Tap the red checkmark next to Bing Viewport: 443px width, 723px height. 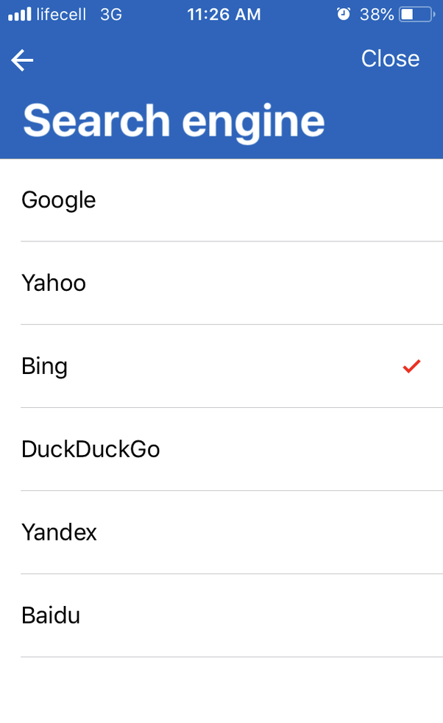[411, 366]
